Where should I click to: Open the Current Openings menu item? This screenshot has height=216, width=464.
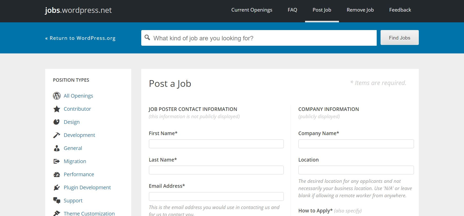coord(251,10)
